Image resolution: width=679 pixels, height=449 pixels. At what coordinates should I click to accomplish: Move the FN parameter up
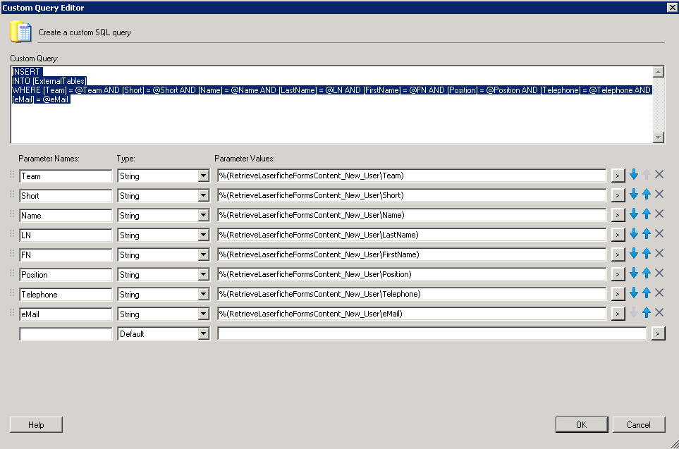click(x=647, y=253)
